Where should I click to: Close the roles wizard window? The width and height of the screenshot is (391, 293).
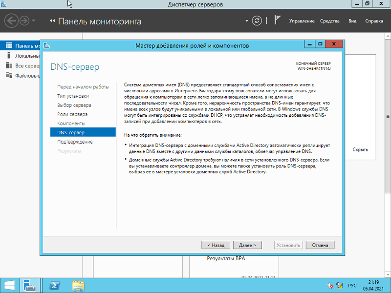334,44
